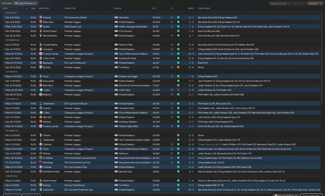This screenshot has width=325, height=196.
Task: Click the Everton club crest
Action: (x=41, y=108)
